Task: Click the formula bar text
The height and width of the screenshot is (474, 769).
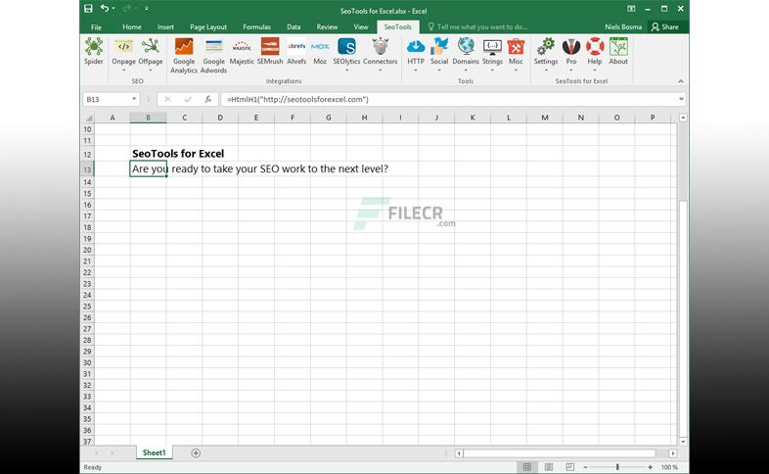Action: pos(297,99)
